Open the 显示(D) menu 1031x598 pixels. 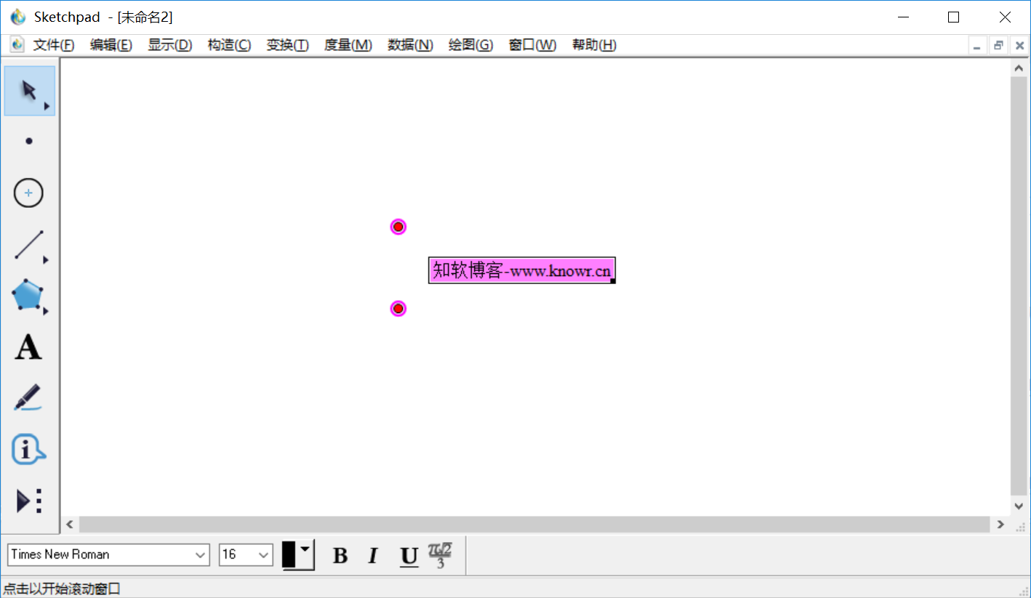(x=170, y=45)
